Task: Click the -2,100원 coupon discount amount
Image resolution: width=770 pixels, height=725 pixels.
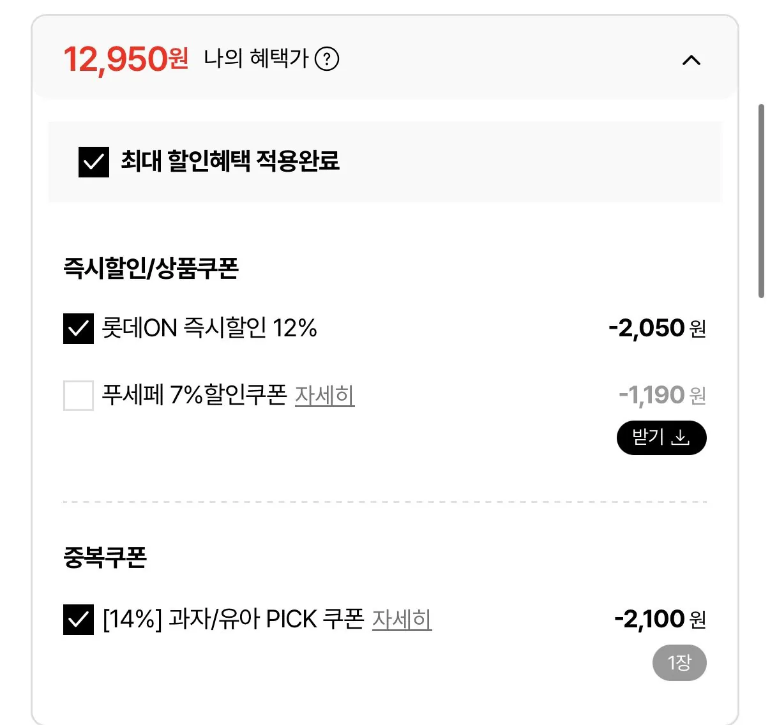Action: (x=660, y=620)
